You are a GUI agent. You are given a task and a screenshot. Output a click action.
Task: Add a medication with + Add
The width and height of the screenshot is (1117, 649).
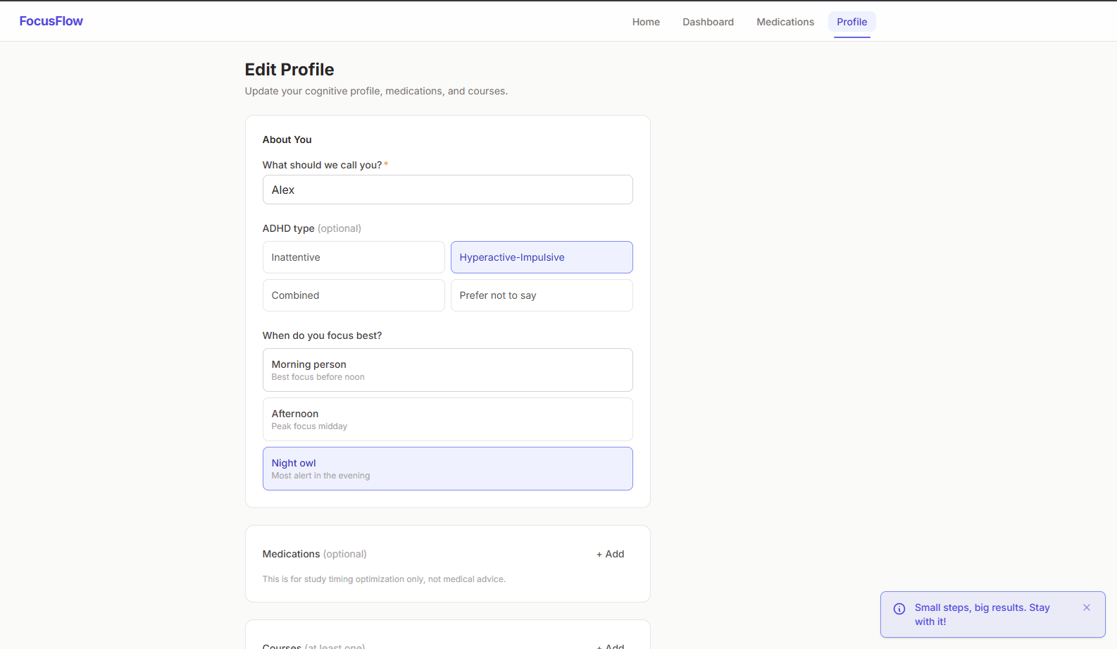(x=611, y=554)
